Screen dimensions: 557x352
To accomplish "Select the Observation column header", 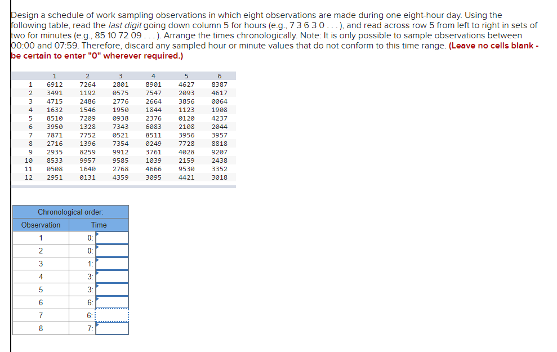I will [x=40, y=224].
